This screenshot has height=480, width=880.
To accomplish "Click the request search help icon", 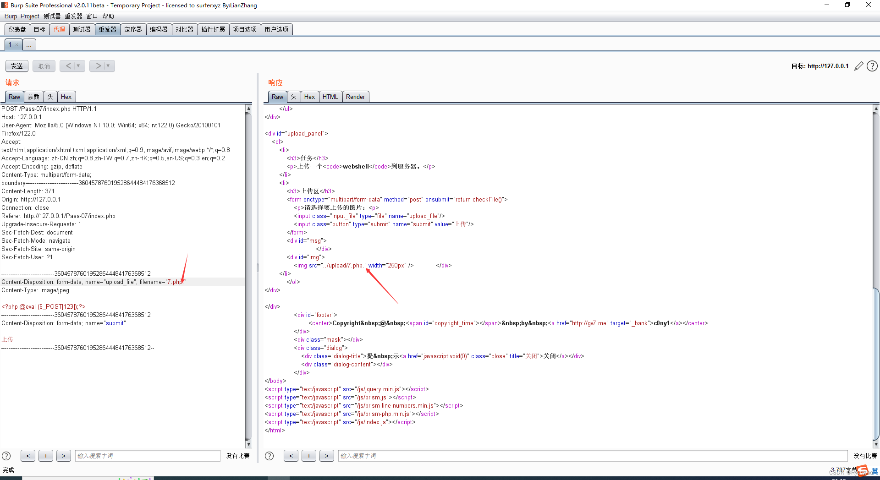I will 6,456.
